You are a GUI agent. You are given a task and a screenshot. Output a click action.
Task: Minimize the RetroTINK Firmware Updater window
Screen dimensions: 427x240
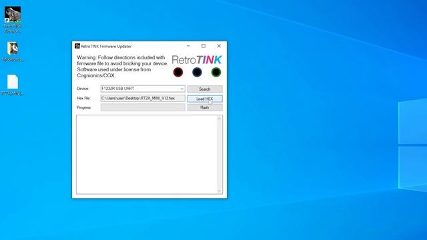pyautogui.click(x=188, y=46)
